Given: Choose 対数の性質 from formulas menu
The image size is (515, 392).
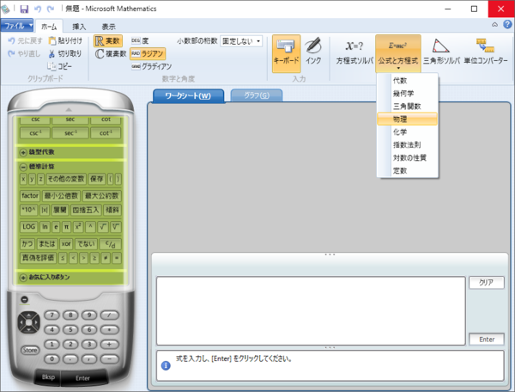Looking at the screenshot, I should [x=407, y=157].
